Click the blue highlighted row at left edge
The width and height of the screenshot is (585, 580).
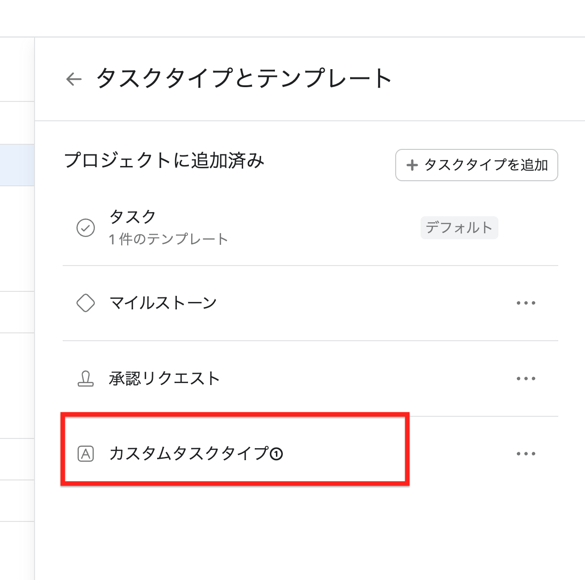17,165
